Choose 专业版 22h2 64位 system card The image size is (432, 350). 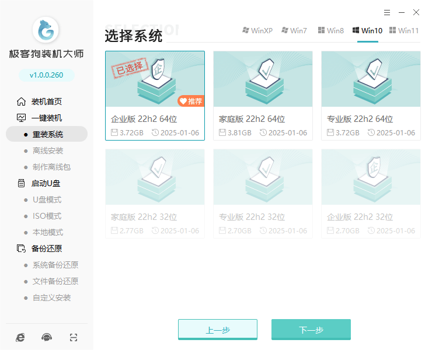pyautogui.click(x=371, y=96)
